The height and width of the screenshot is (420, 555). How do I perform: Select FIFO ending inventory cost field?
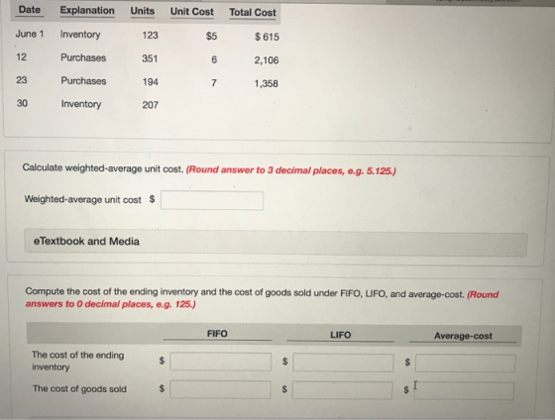[220, 362]
